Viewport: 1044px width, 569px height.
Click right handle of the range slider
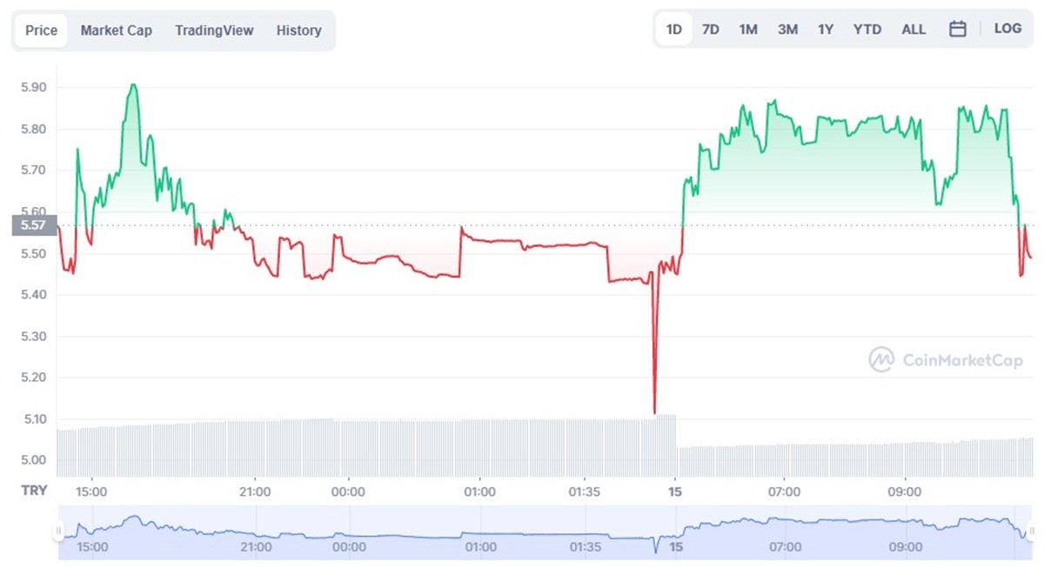coord(1033,531)
